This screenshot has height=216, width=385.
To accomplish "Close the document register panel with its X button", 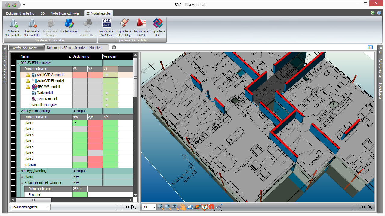I will click(134, 207).
